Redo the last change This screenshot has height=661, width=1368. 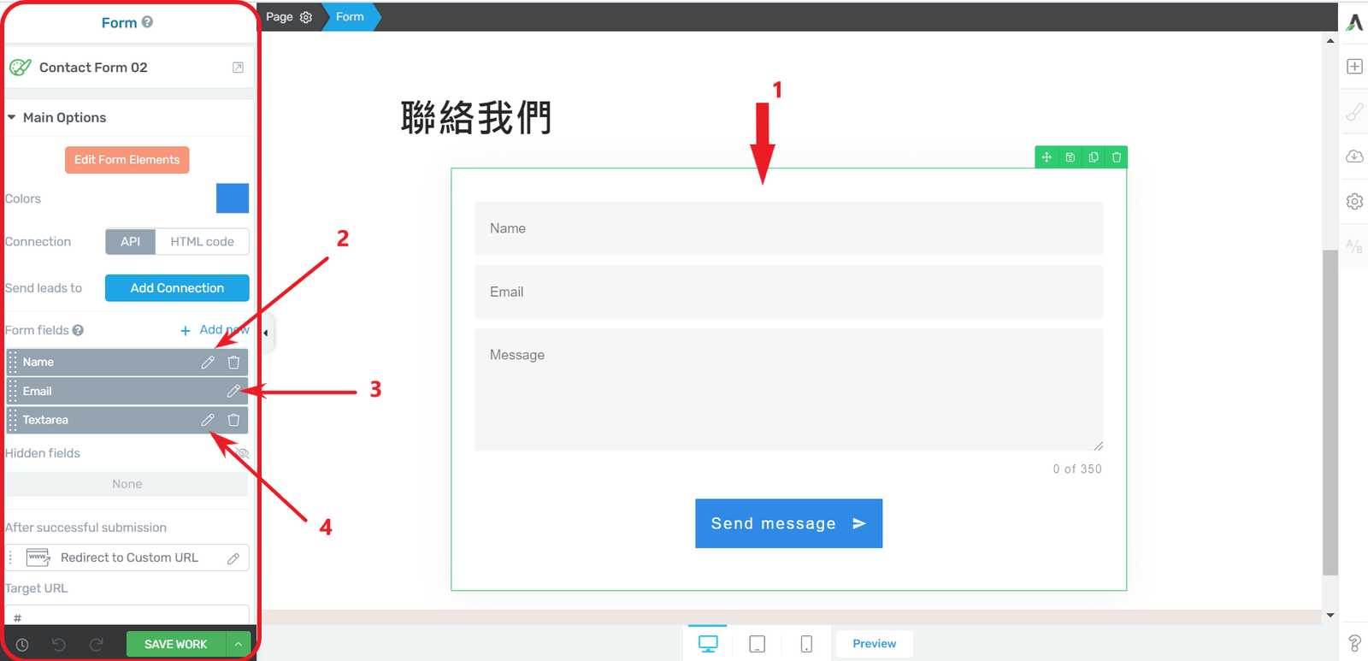(x=97, y=645)
